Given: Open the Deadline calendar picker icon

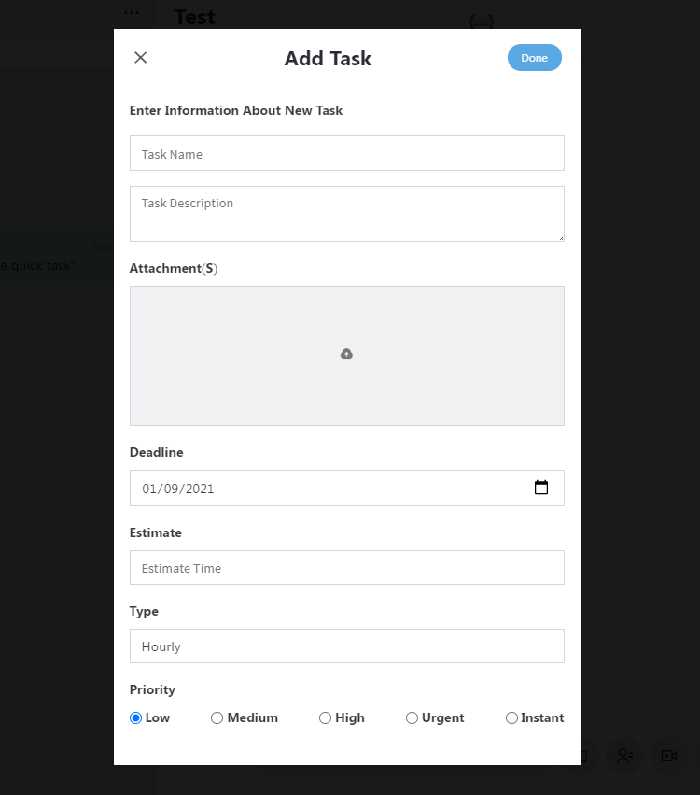Looking at the screenshot, I should (x=541, y=488).
